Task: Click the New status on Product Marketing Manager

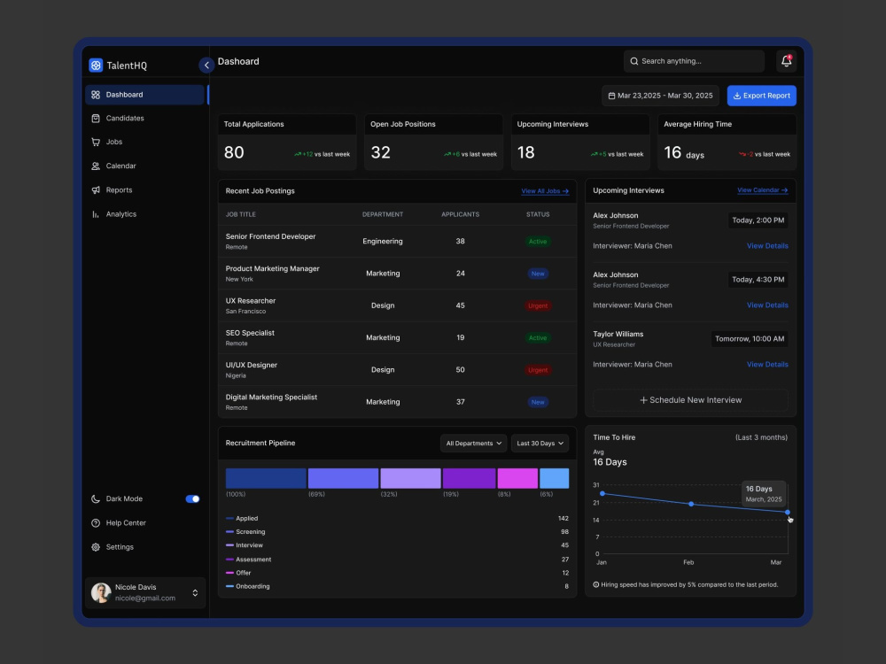Action: (x=538, y=274)
